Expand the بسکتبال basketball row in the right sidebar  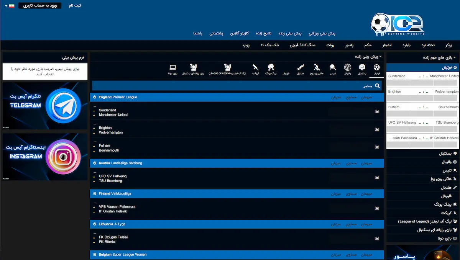(x=422, y=154)
